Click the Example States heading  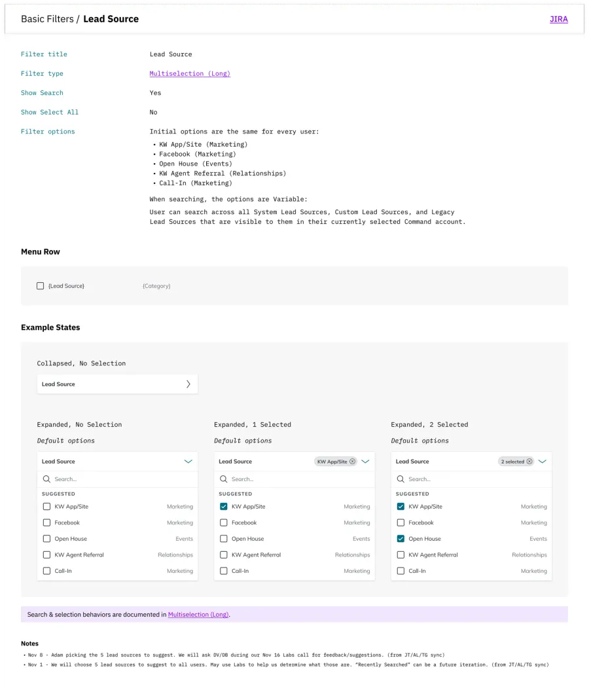(50, 327)
